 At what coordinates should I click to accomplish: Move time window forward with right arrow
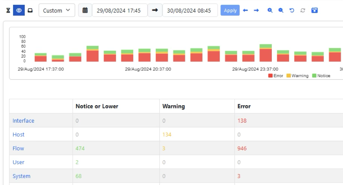257,10
